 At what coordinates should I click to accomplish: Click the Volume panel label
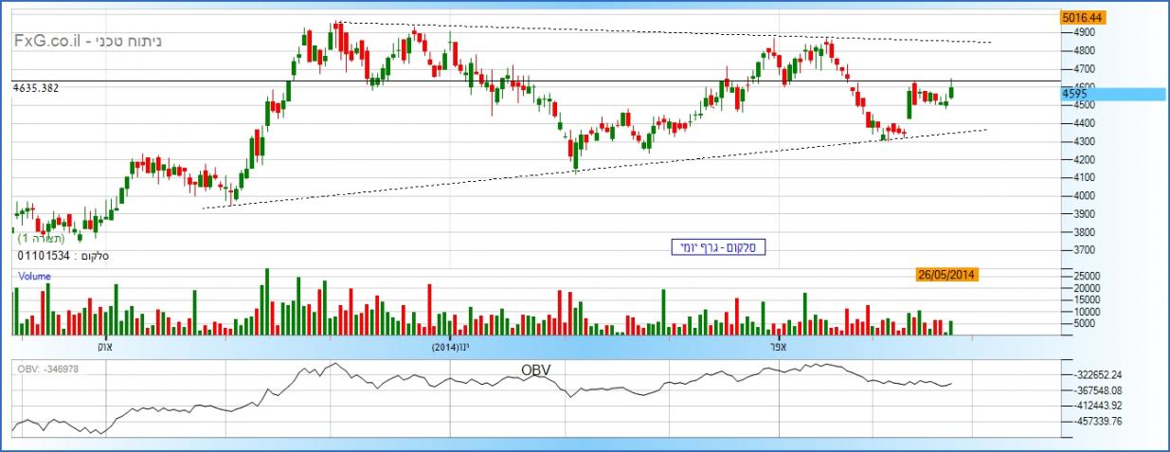[x=34, y=276]
